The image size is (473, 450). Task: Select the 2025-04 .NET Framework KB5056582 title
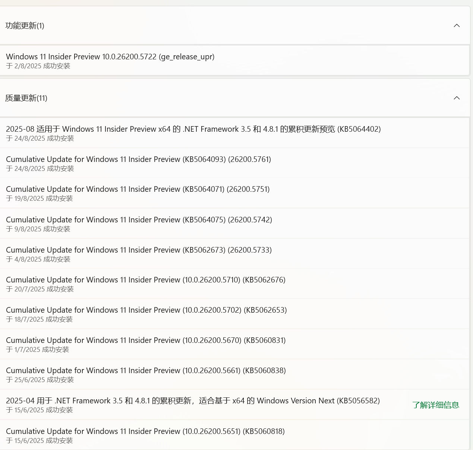(x=193, y=401)
